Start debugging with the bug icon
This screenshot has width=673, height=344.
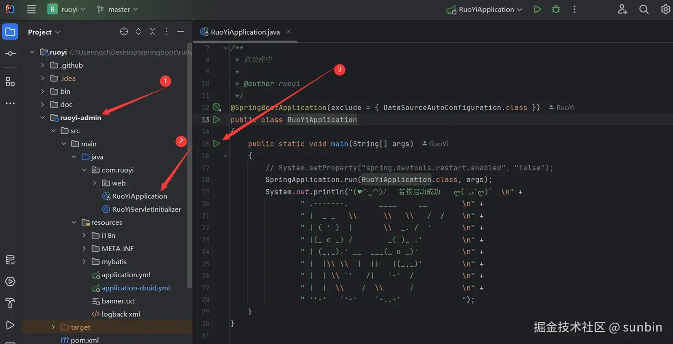click(x=556, y=9)
